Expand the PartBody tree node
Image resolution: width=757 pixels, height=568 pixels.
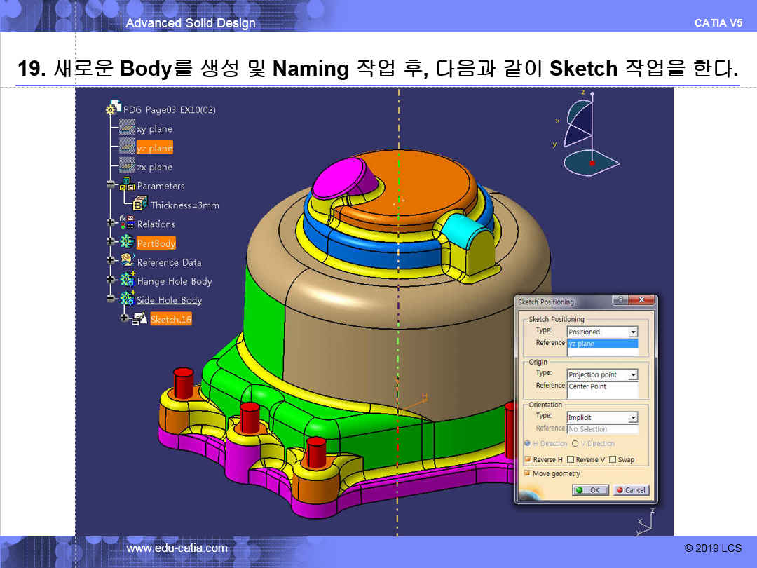click(110, 242)
